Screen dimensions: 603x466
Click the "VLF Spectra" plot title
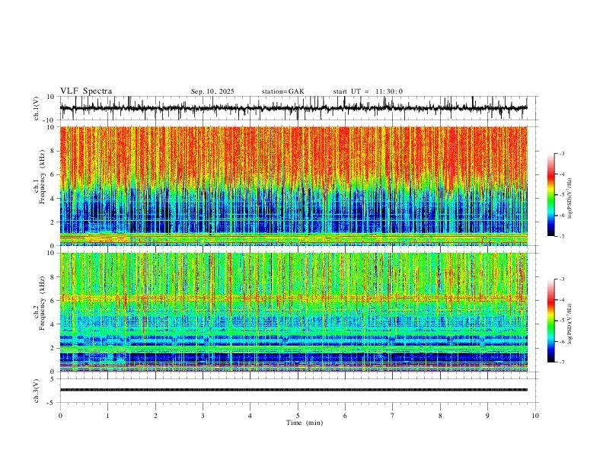(86, 91)
